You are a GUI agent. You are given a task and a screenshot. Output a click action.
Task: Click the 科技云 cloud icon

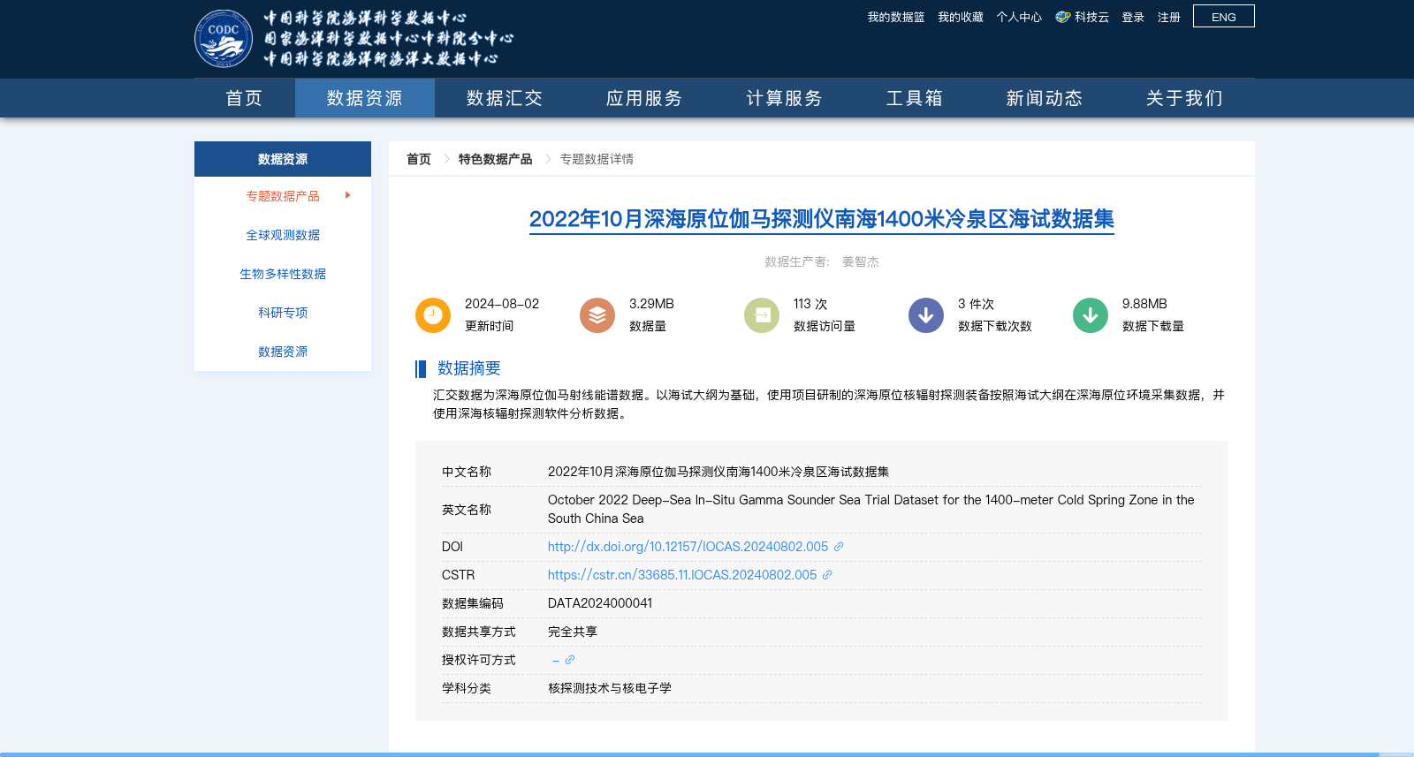click(1063, 17)
